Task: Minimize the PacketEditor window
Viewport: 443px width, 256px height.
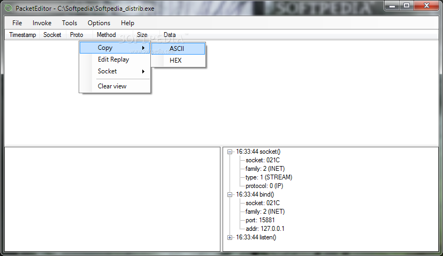Action: [x=392, y=6]
